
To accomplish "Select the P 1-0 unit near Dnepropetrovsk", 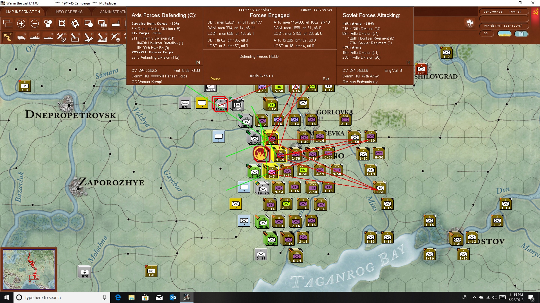I will pyautogui.click(x=25, y=86).
